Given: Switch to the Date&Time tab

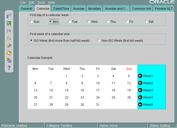Looking at the screenshot, I should click(61, 8).
